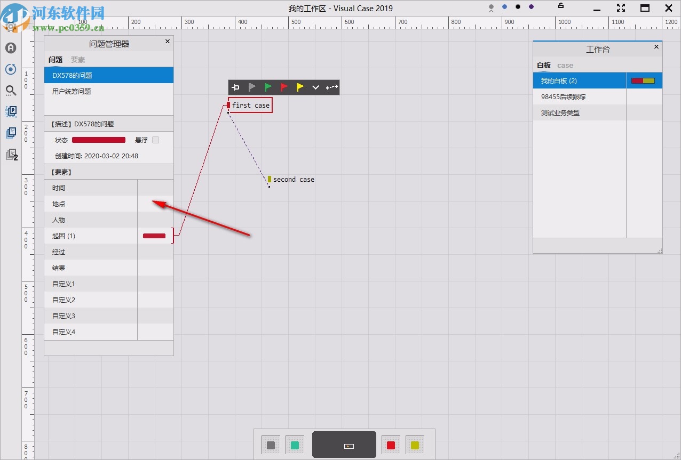Open the problem manager P-document sidebar icon
The image size is (681, 460).
[11, 111]
